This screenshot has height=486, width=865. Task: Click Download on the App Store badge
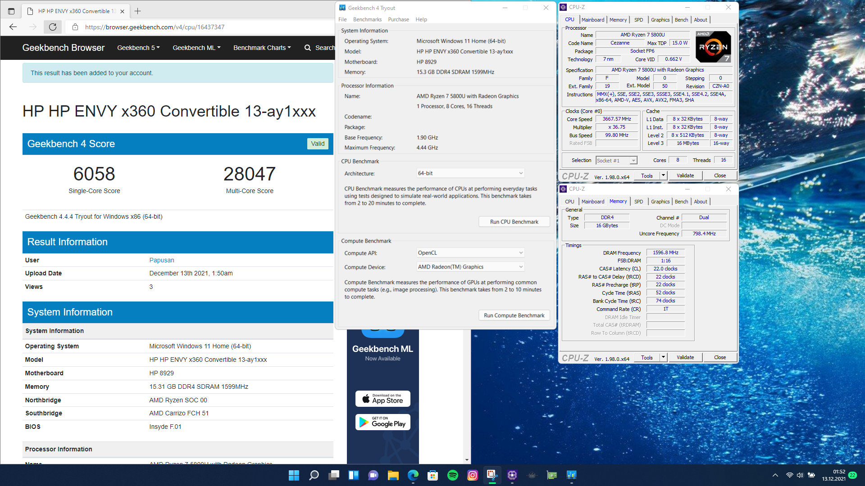(383, 399)
